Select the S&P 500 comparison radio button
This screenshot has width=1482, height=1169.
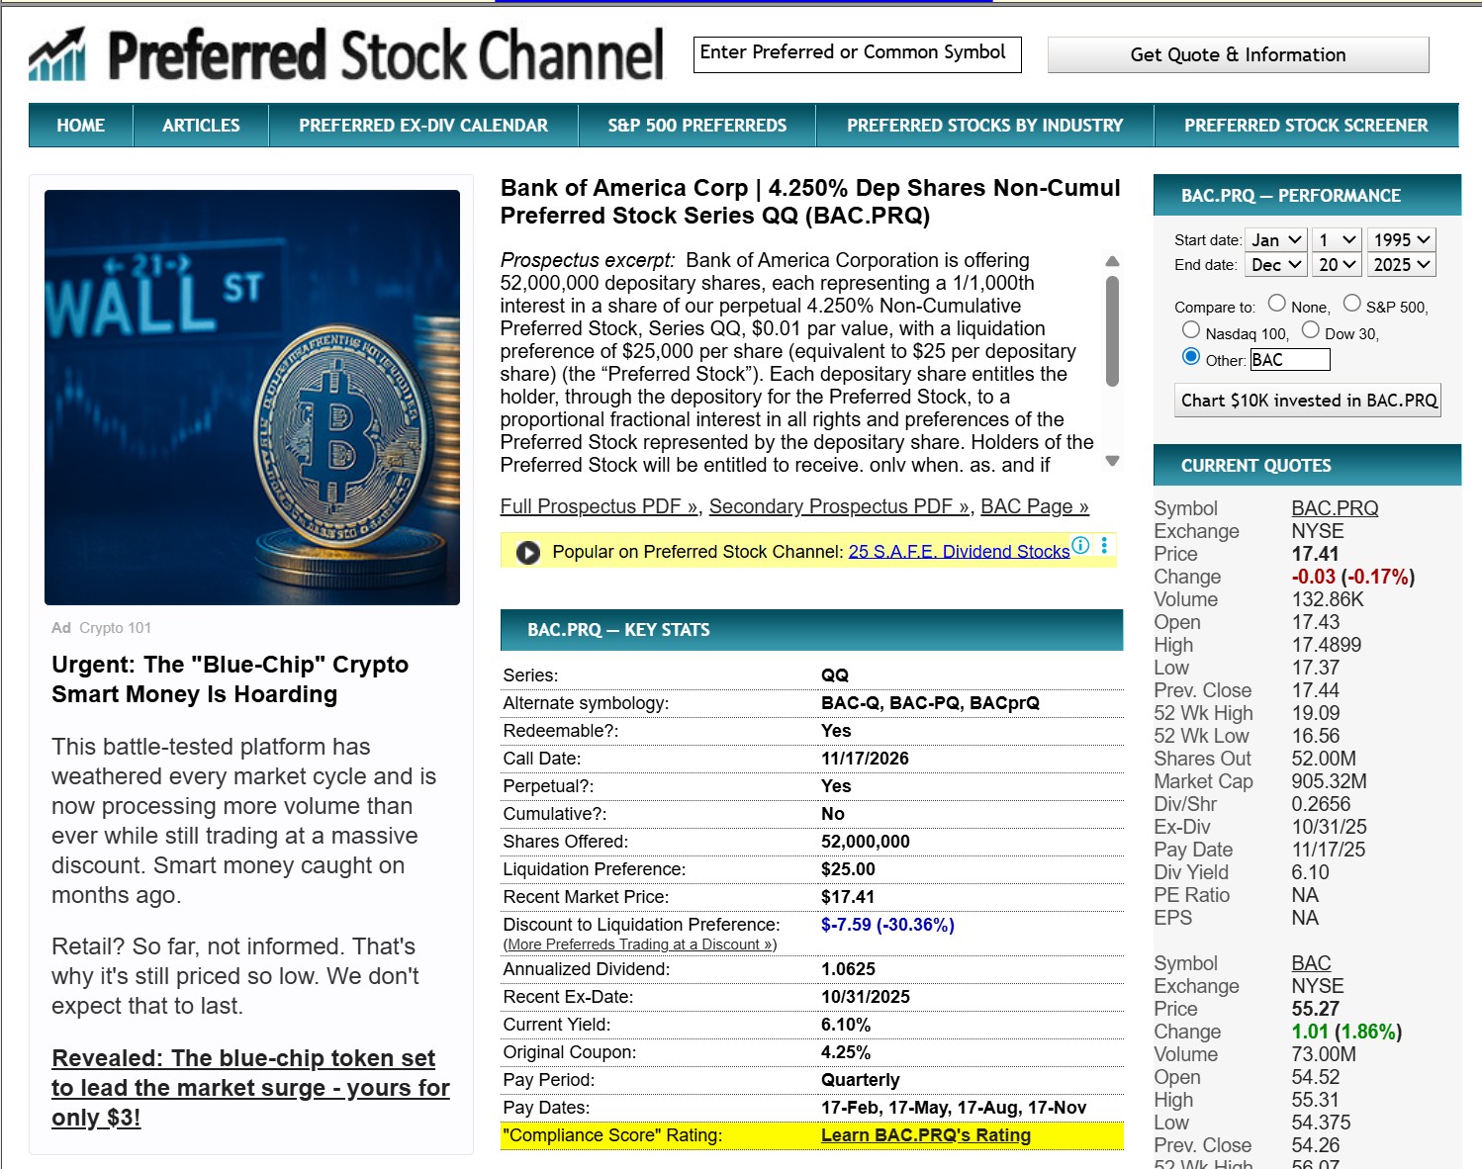click(x=1351, y=304)
